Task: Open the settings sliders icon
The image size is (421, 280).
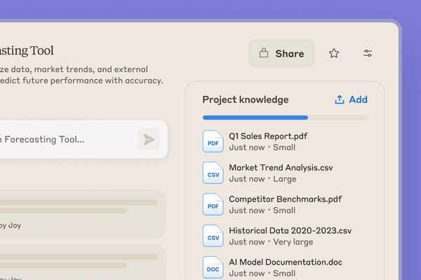Action: (x=368, y=53)
